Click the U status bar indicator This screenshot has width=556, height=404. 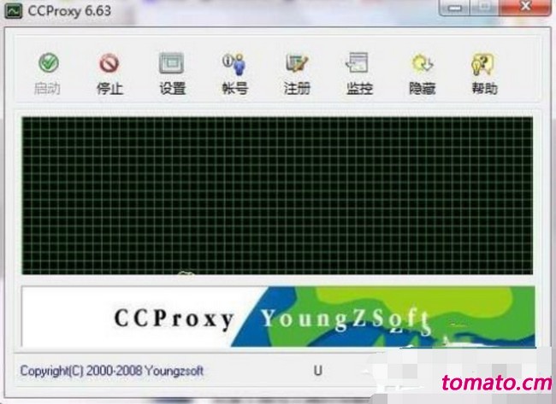(317, 371)
